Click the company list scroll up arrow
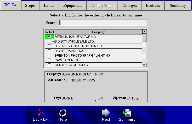 (144, 32)
